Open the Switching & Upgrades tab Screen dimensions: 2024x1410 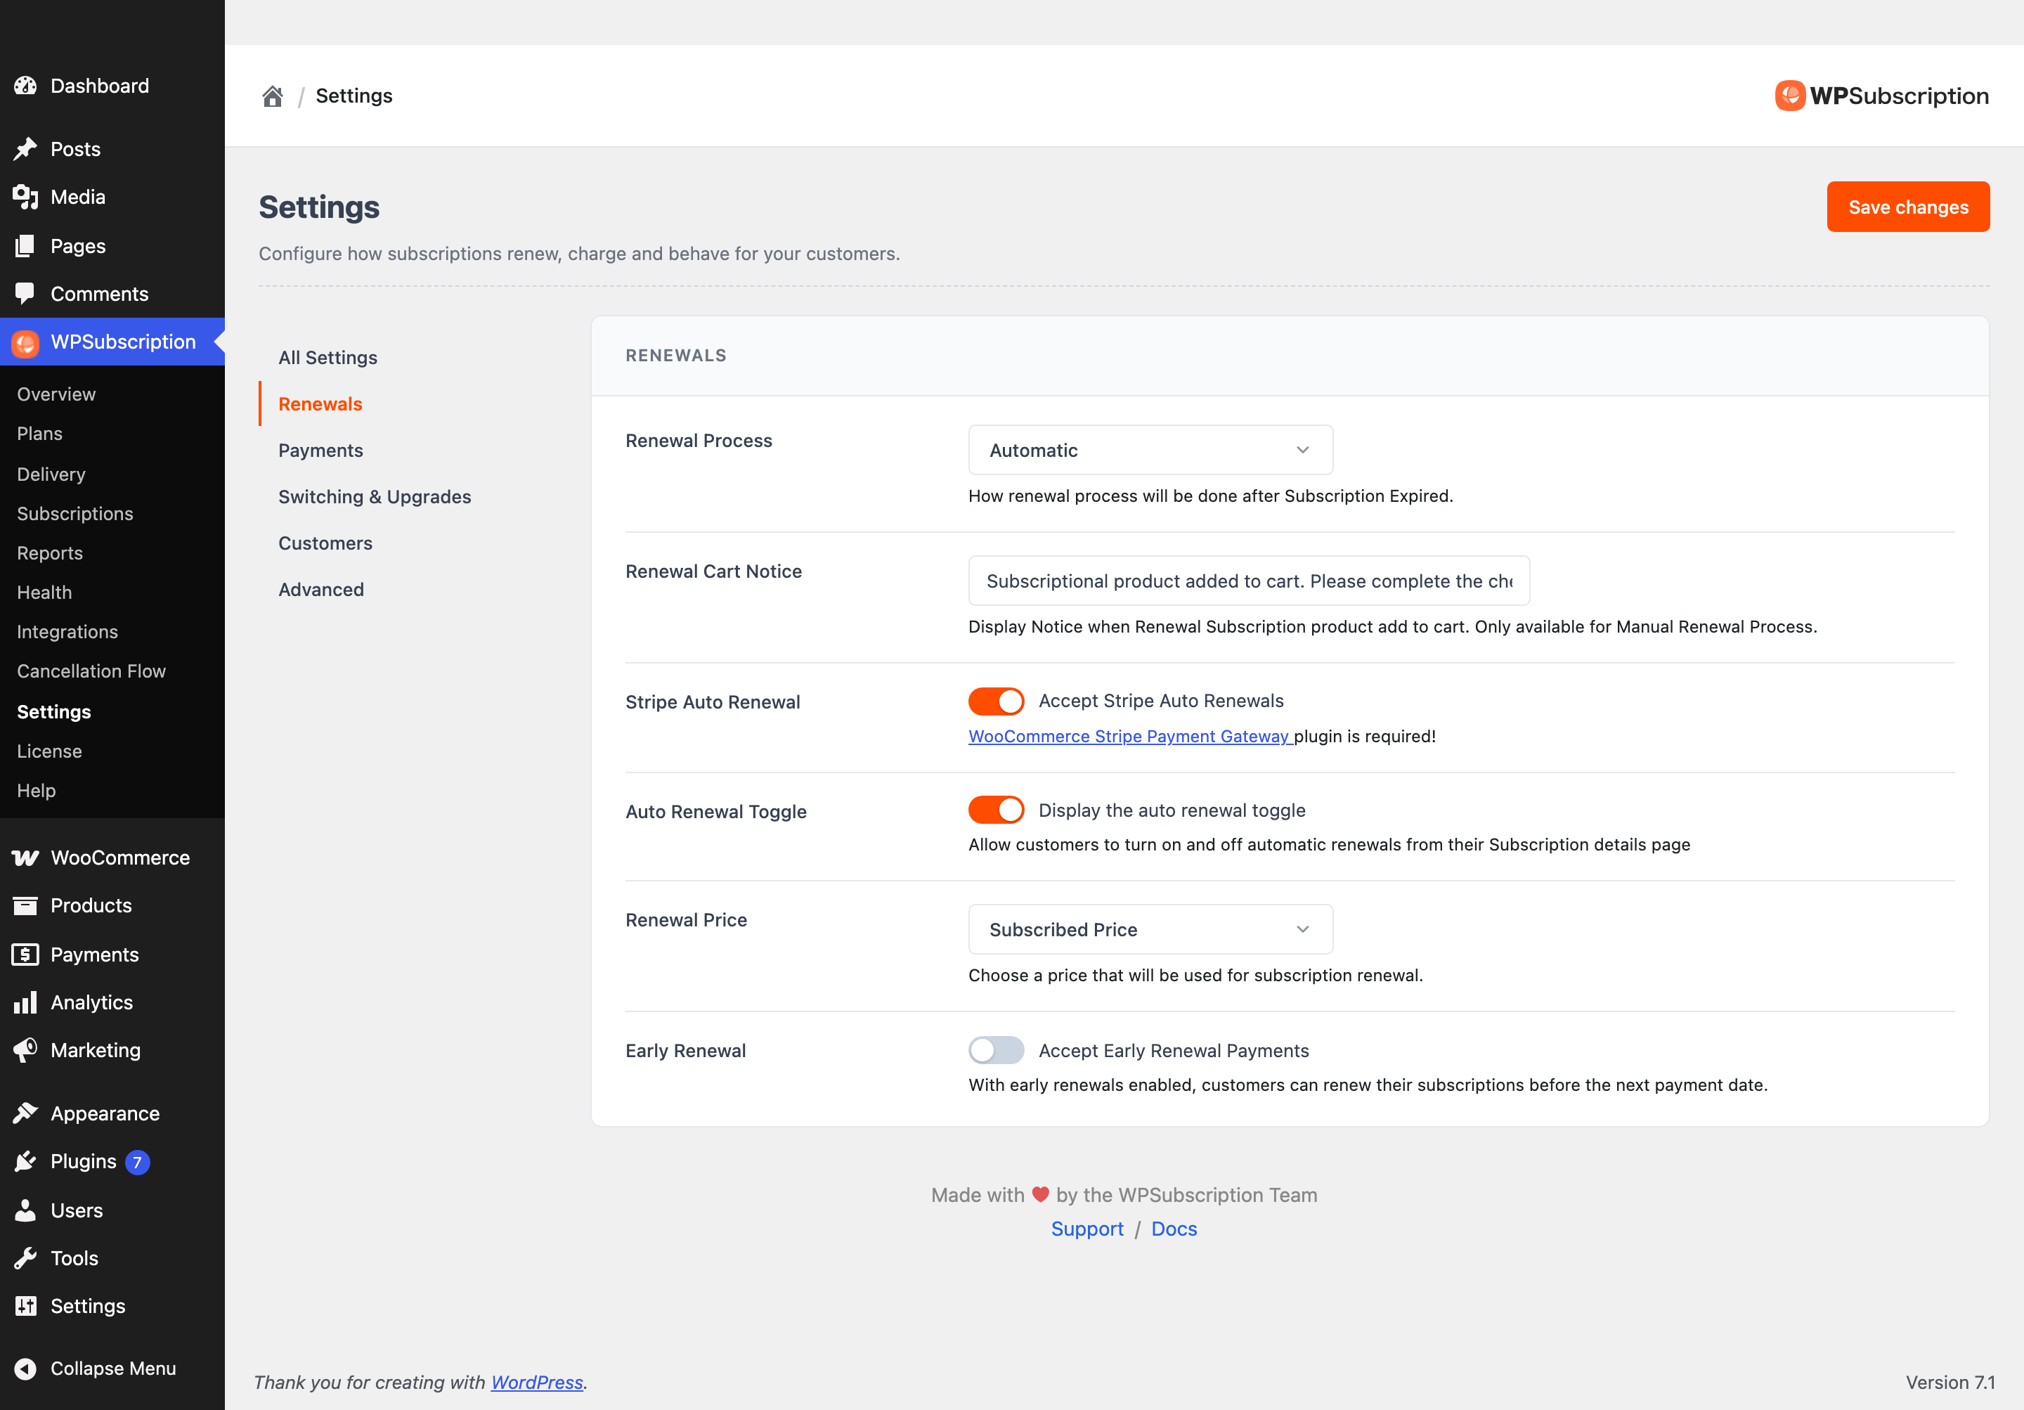tap(375, 496)
